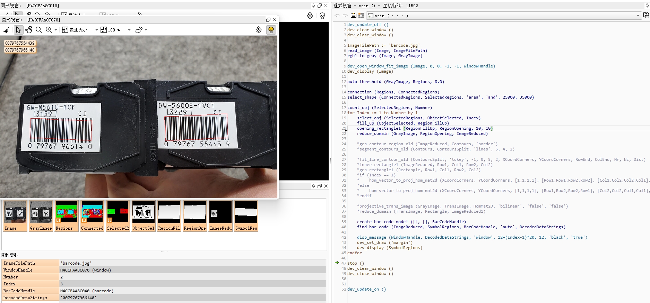The width and height of the screenshot is (650, 303).
Task: Select the GrayImage variable thumbnail
Action: [41, 216]
